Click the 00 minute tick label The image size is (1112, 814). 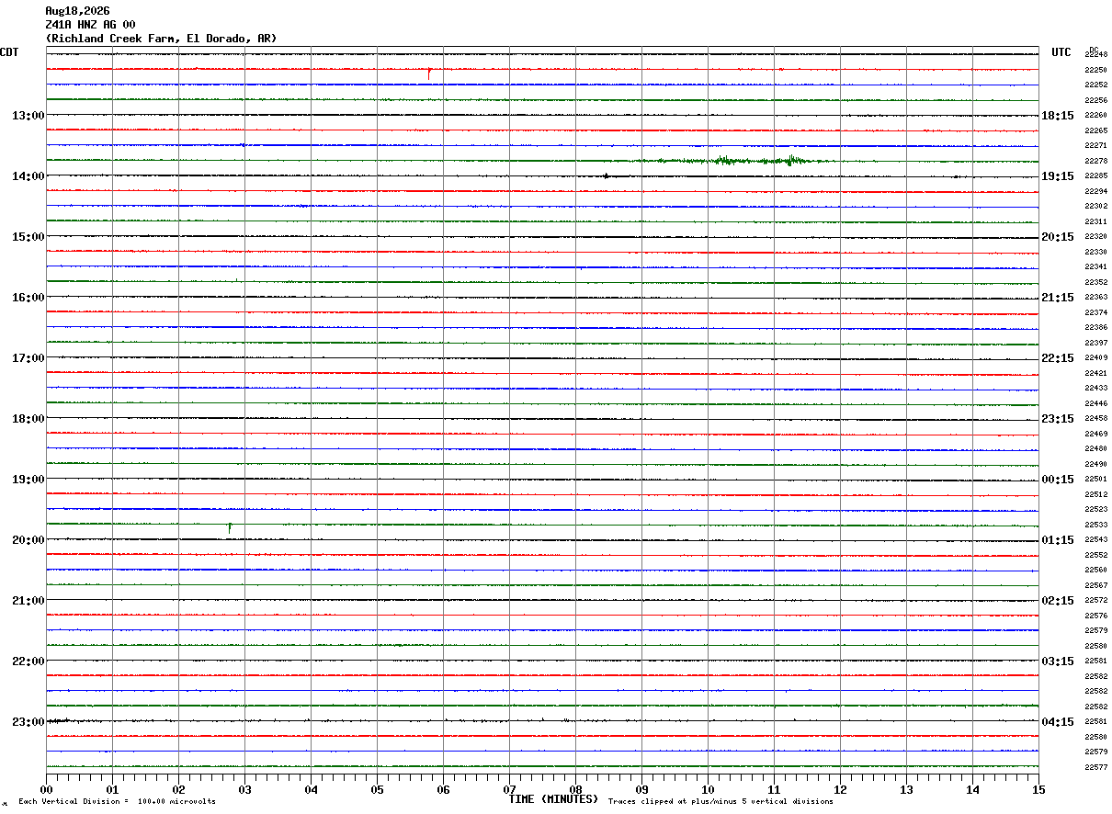[46, 789]
